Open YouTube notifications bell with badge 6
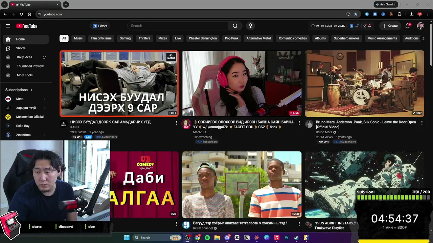Image resolution: width=433 pixels, height=243 pixels. [408, 26]
